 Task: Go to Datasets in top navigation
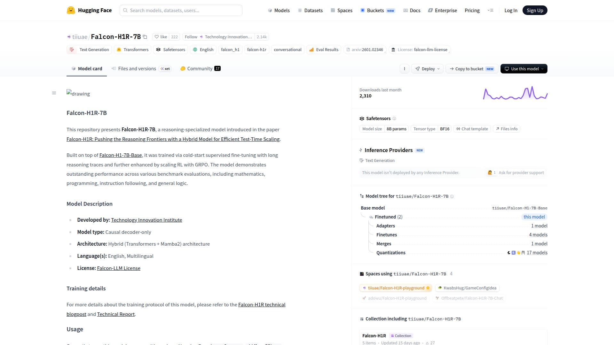tap(310, 10)
